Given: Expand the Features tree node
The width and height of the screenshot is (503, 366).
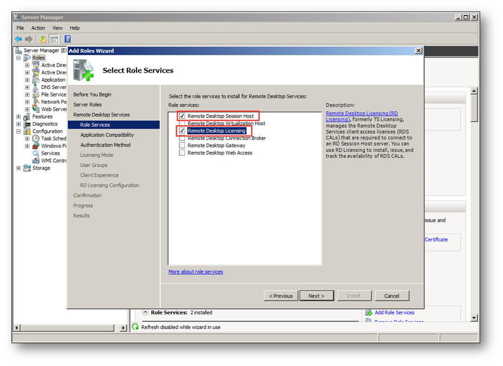Looking at the screenshot, I should pos(18,117).
